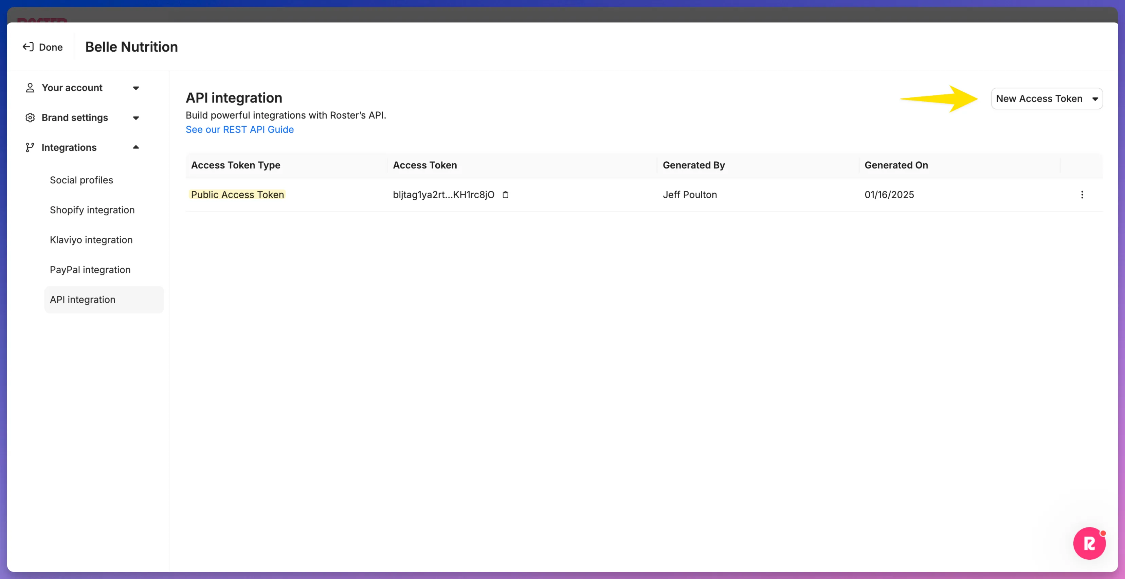Click the Done exit arrow icon
Screen dimensions: 1125x579
pos(28,47)
